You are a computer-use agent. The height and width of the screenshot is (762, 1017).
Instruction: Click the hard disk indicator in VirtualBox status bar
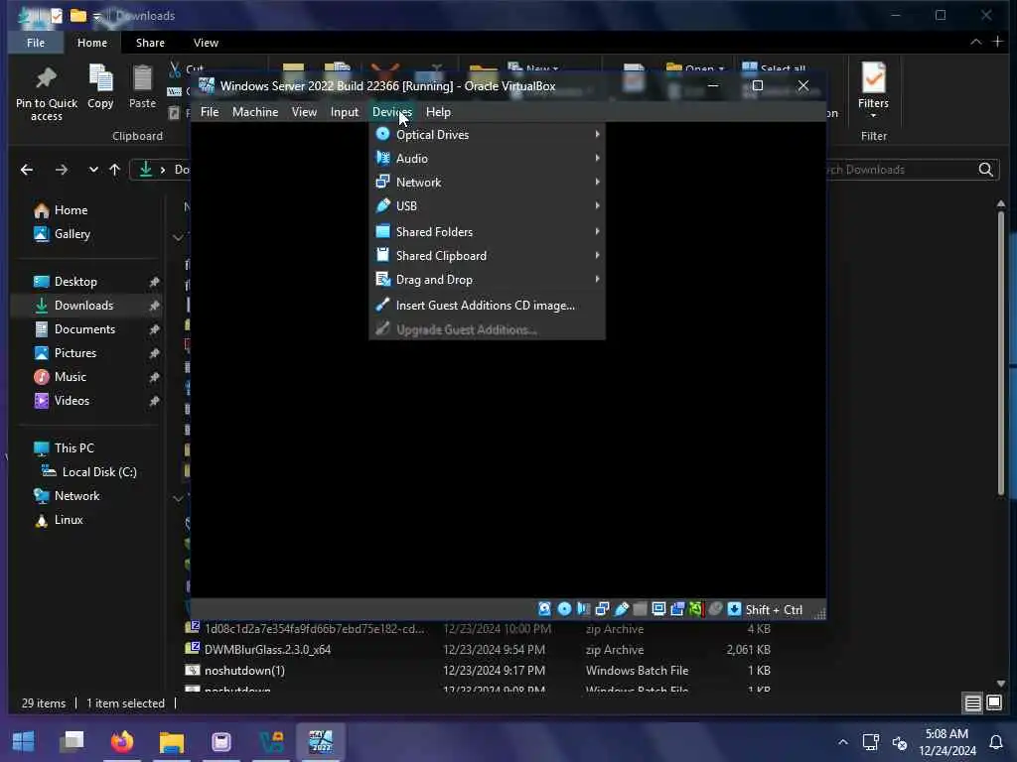pyautogui.click(x=545, y=609)
